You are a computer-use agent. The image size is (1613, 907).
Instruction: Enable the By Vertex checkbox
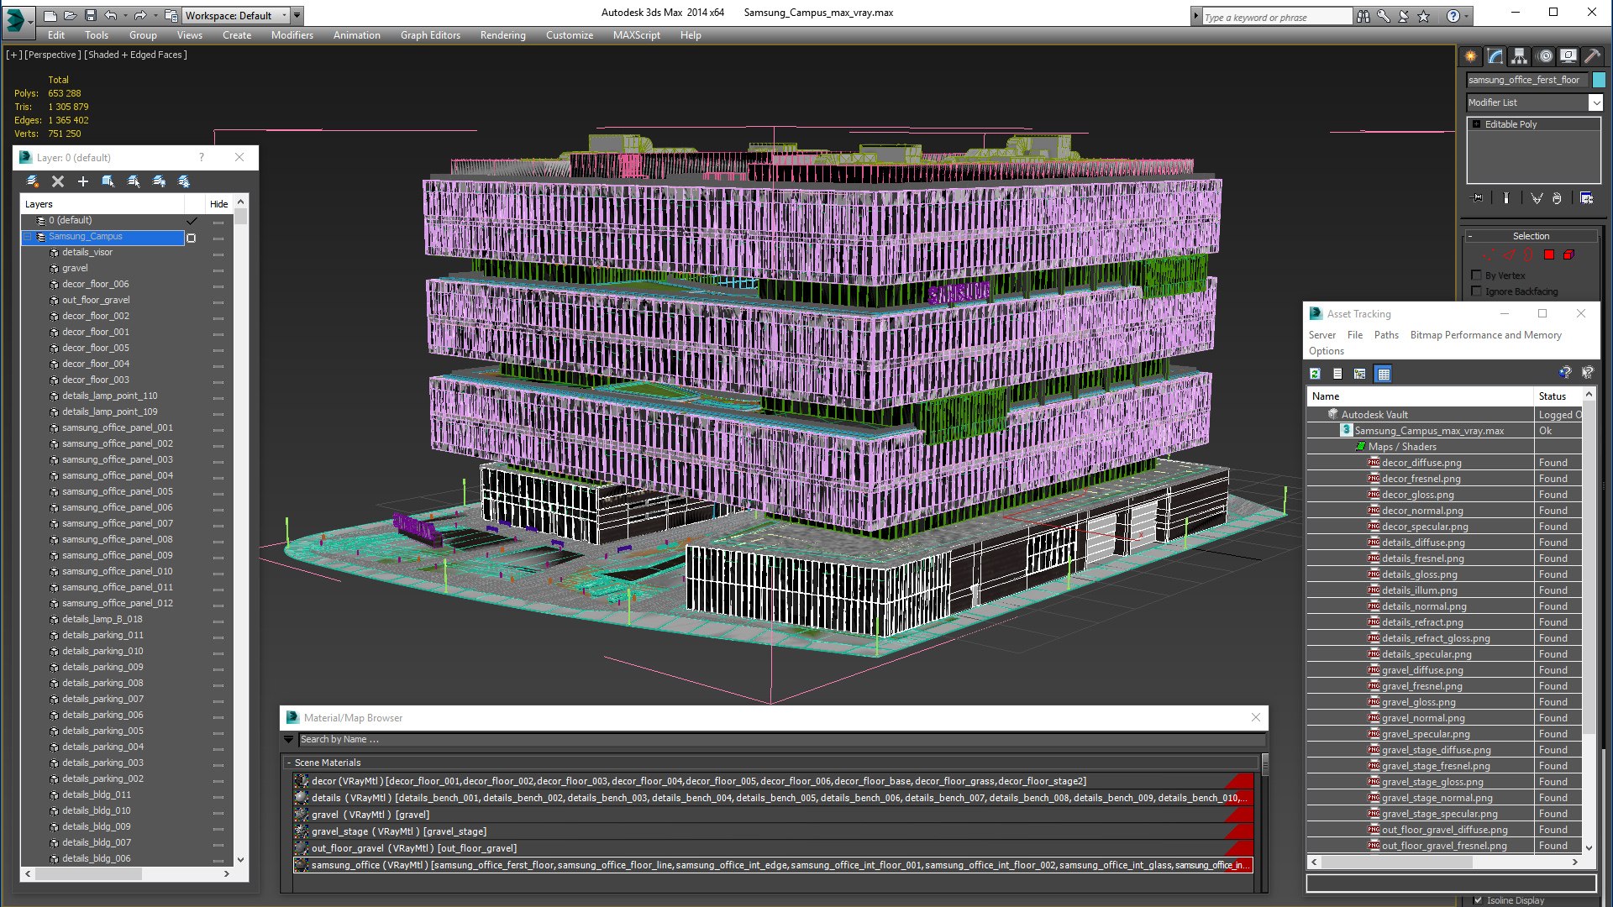(1476, 275)
